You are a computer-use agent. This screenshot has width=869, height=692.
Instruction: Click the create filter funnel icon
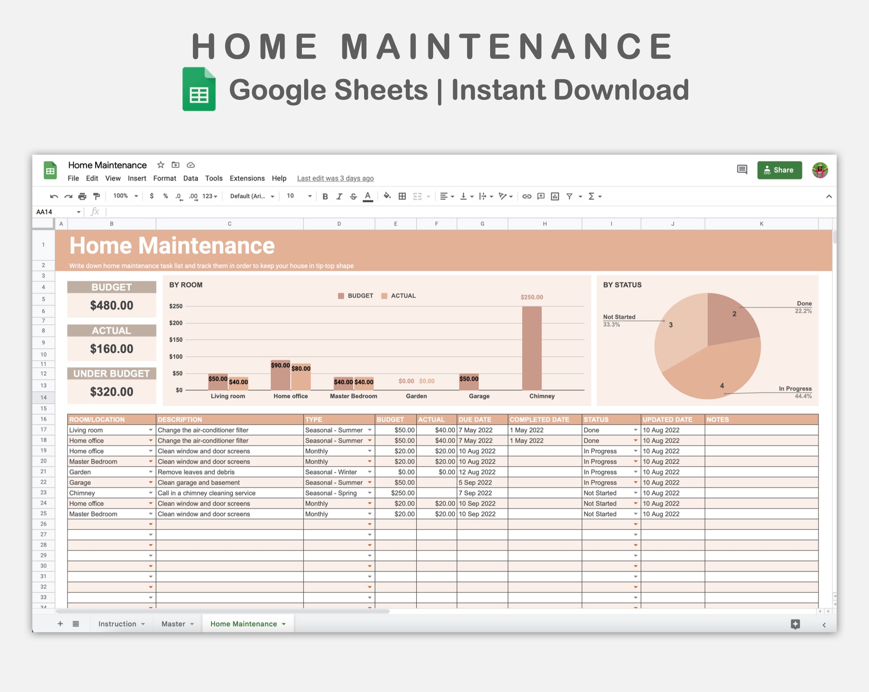coord(569,196)
